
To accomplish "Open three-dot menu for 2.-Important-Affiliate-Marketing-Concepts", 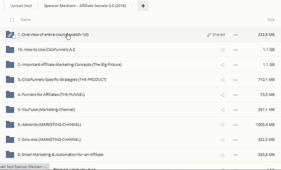I will point(236,65).
